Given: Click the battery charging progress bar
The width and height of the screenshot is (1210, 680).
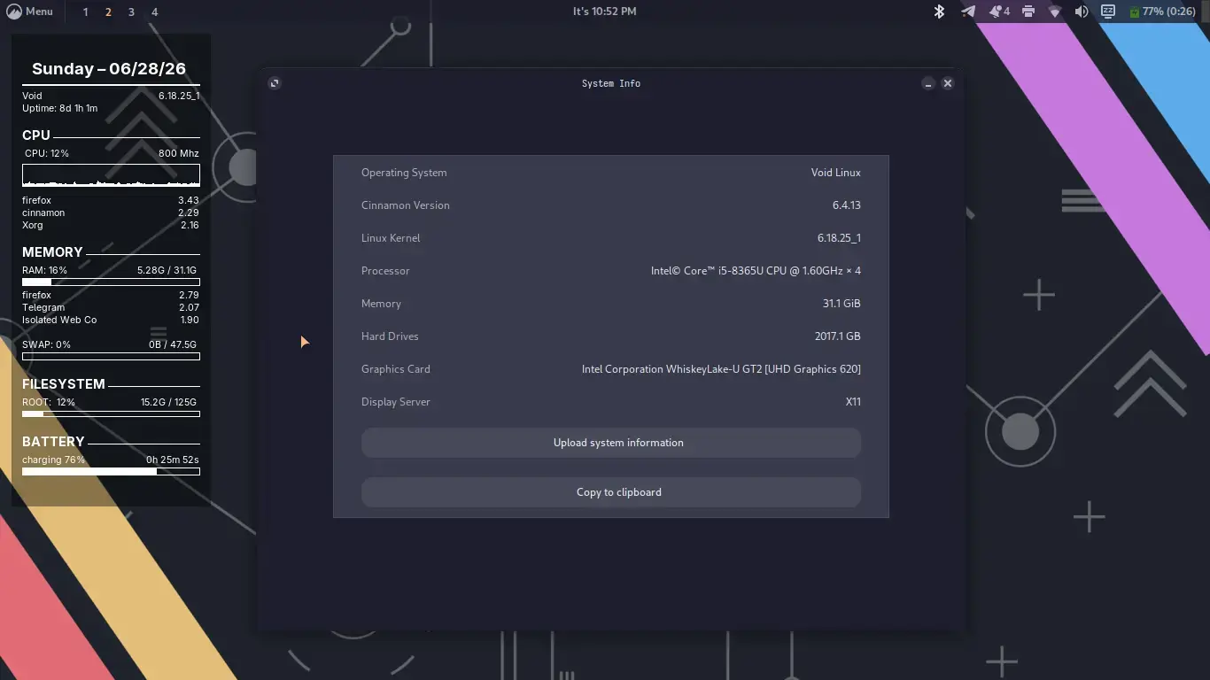Looking at the screenshot, I should tap(111, 472).
